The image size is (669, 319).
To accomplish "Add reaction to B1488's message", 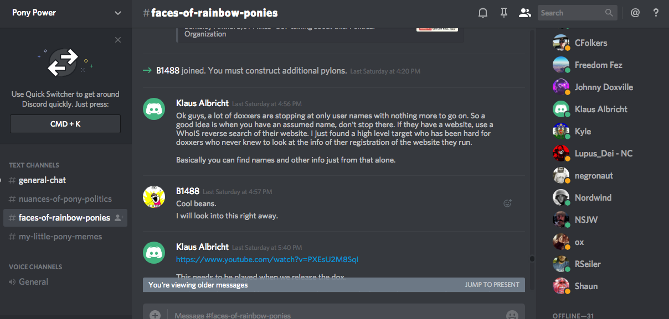I will 507,203.
